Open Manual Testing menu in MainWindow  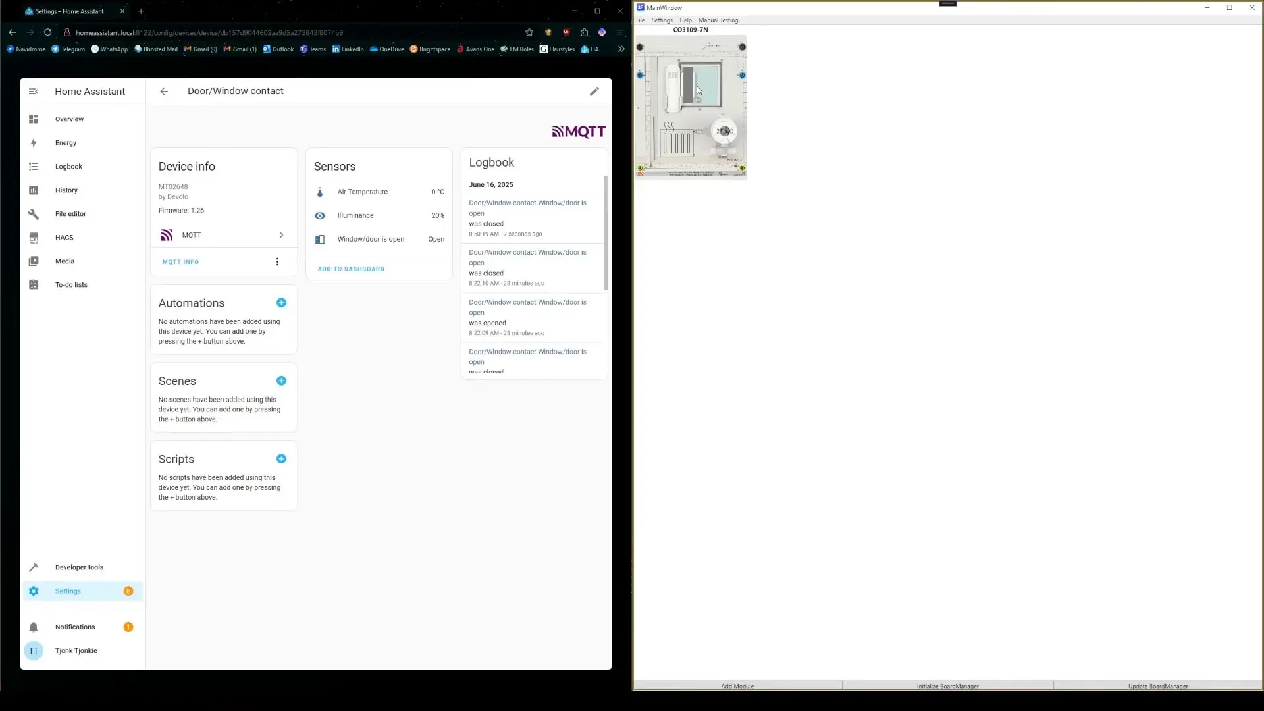click(x=718, y=20)
